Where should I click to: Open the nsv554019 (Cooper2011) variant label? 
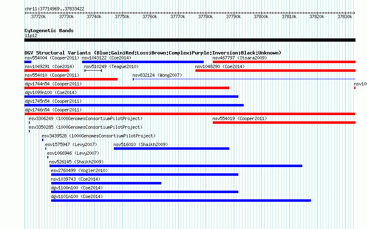pyautogui.click(x=240, y=118)
